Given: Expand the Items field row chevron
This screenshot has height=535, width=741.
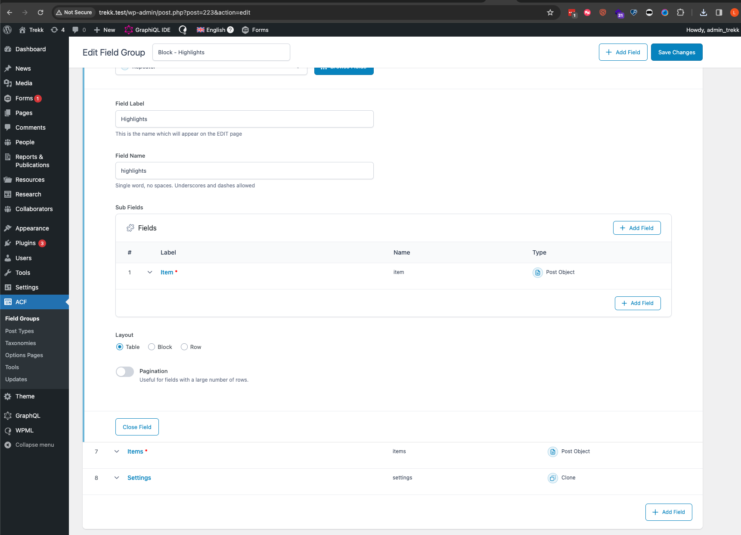Looking at the screenshot, I should coord(117,451).
